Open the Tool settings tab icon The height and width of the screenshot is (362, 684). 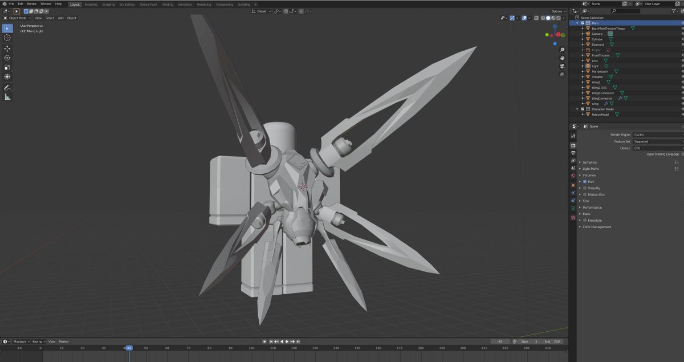point(573,136)
